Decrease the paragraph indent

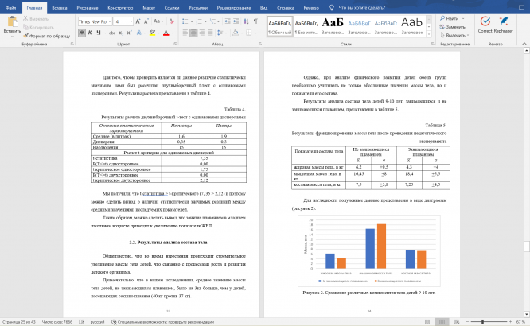point(227,21)
